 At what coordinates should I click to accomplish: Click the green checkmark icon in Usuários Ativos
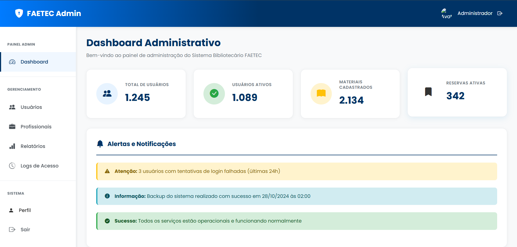click(214, 94)
